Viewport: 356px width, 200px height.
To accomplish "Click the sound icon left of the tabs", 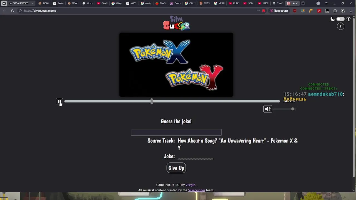I will (4, 3).
